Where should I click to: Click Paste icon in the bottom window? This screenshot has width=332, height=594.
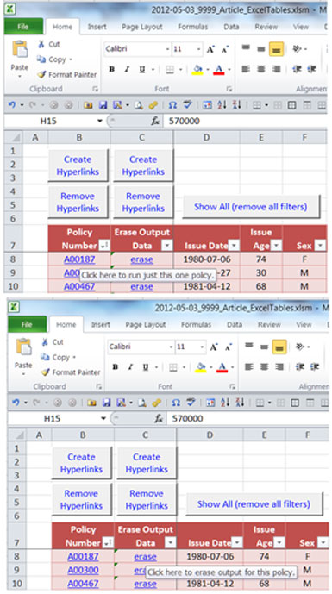tap(23, 347)
